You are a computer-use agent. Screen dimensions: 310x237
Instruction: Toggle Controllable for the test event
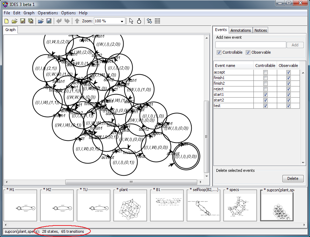pyautogui.click(x=265, y=106)
